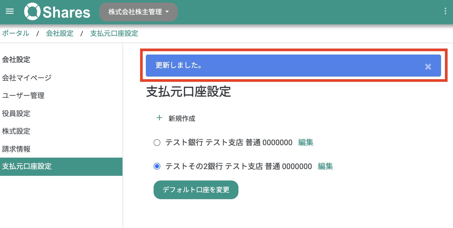Open 請求情報 in the sidebar

click(x=16, y=149)
